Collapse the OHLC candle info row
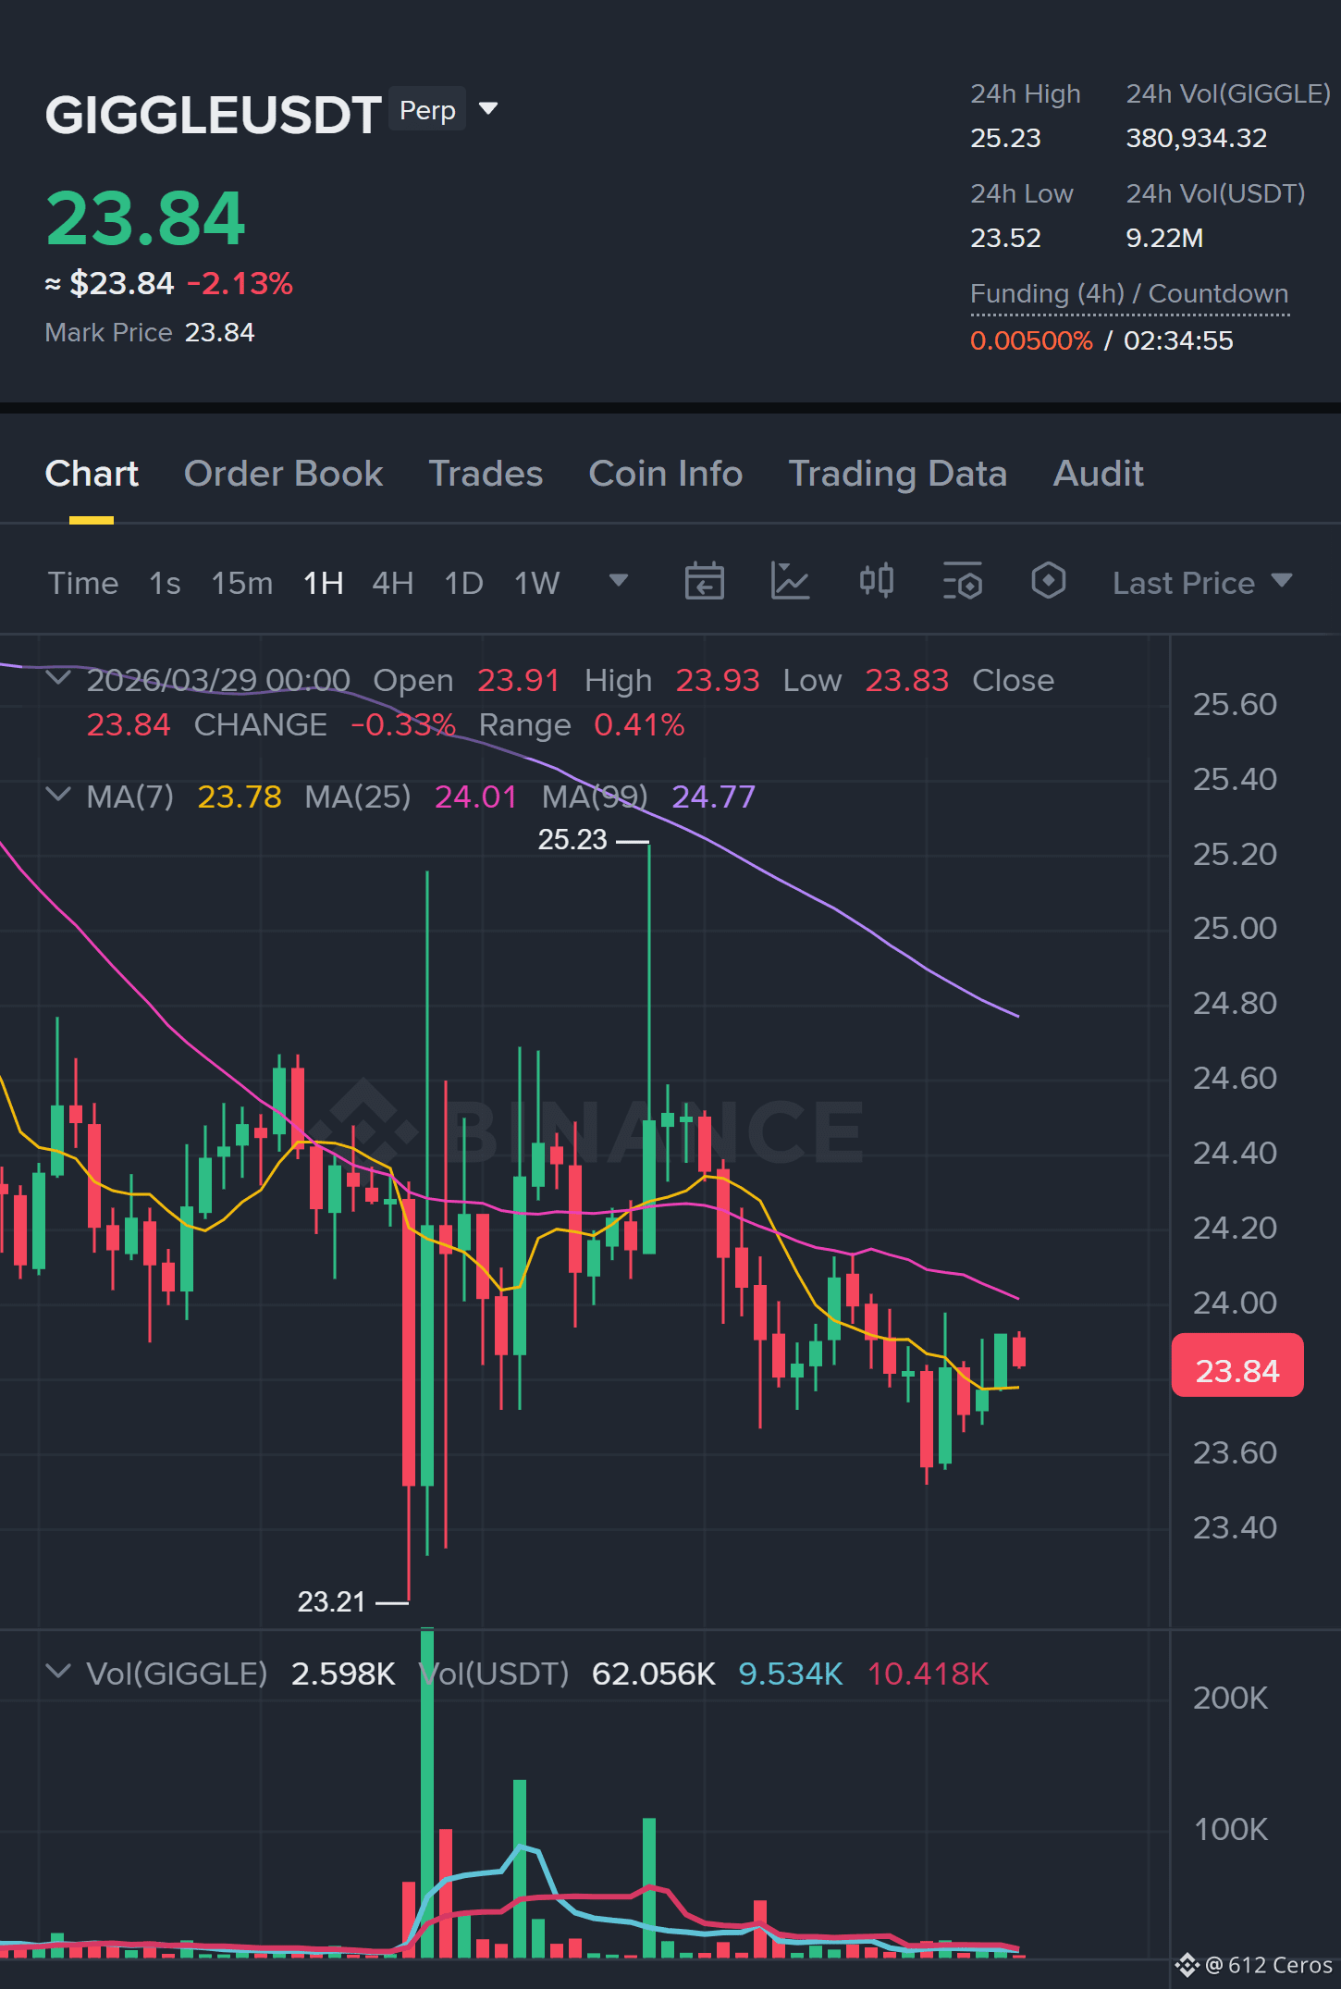Viewport: 1341px width, 1989px height. 58,679
